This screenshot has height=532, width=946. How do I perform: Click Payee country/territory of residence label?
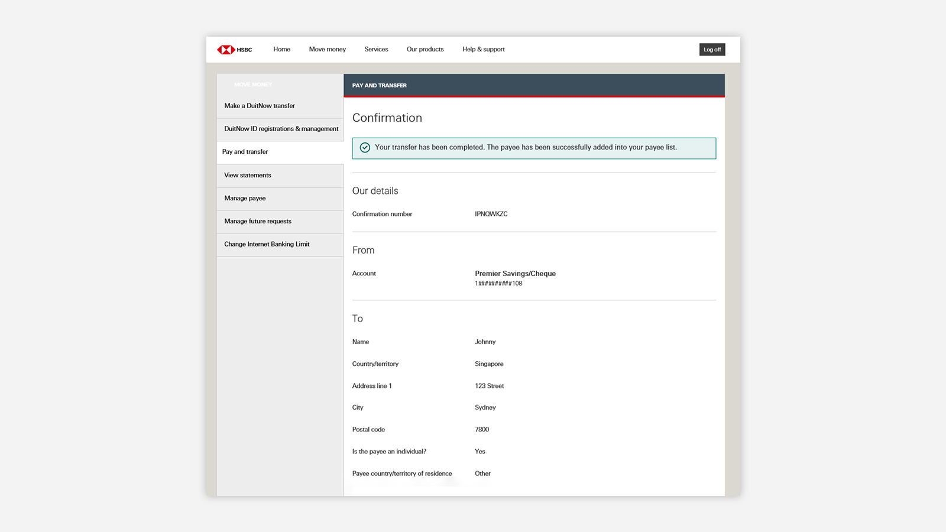point(402,473)
